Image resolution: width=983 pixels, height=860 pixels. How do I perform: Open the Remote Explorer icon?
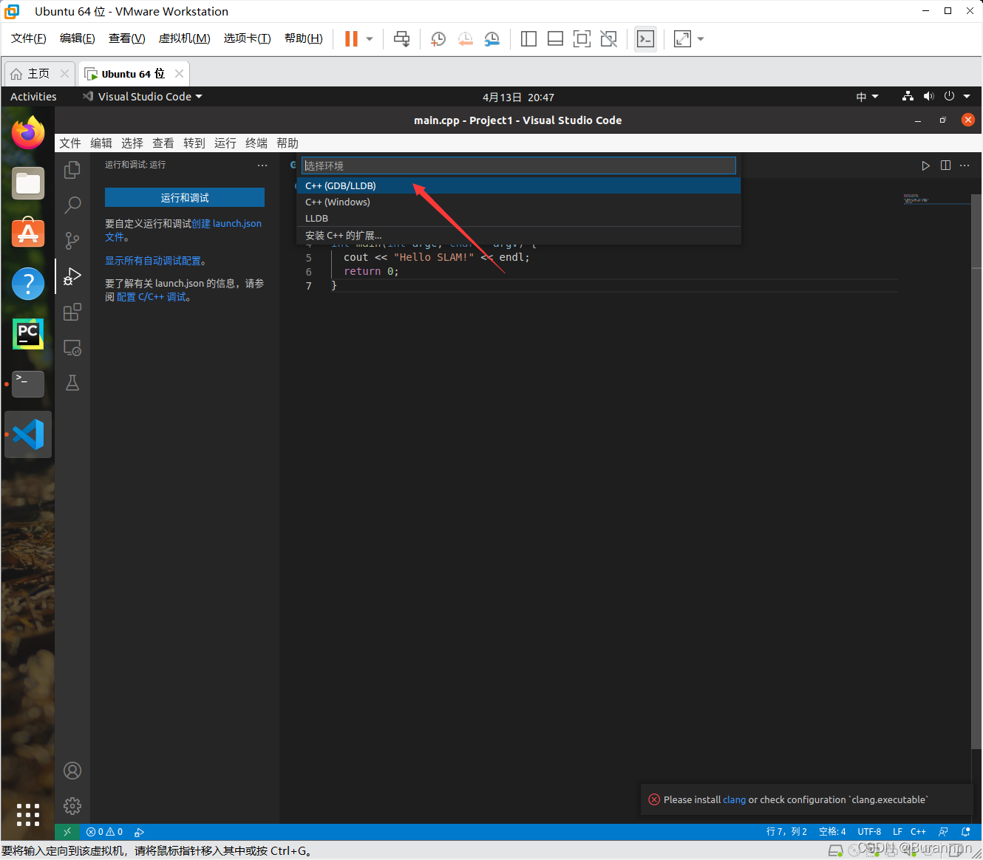(72, 347)
